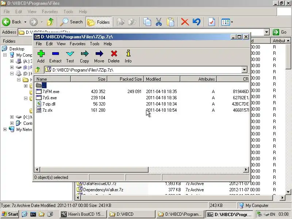Open the Forward history dropdown arrow

click(42, 22)
